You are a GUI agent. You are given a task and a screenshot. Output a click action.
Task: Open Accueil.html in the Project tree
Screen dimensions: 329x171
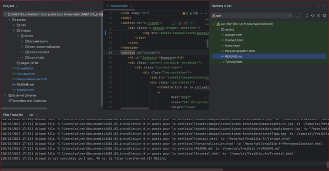click(25, 69)
